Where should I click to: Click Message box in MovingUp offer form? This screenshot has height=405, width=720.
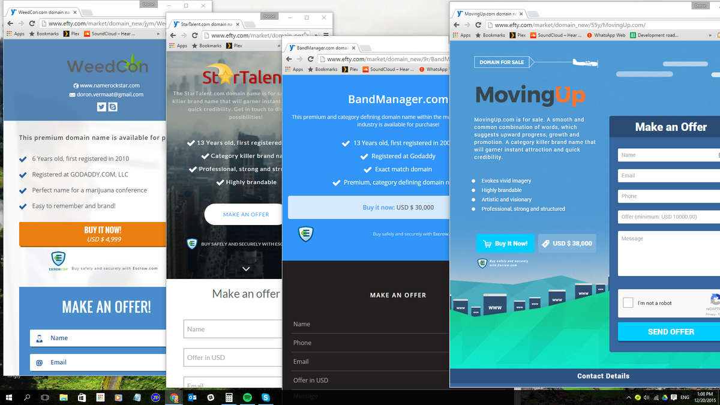coord(669,254)
